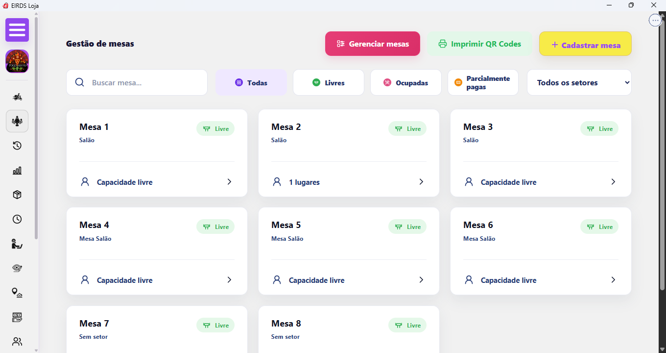Open the clock schedule icon

tap(17, 219)
